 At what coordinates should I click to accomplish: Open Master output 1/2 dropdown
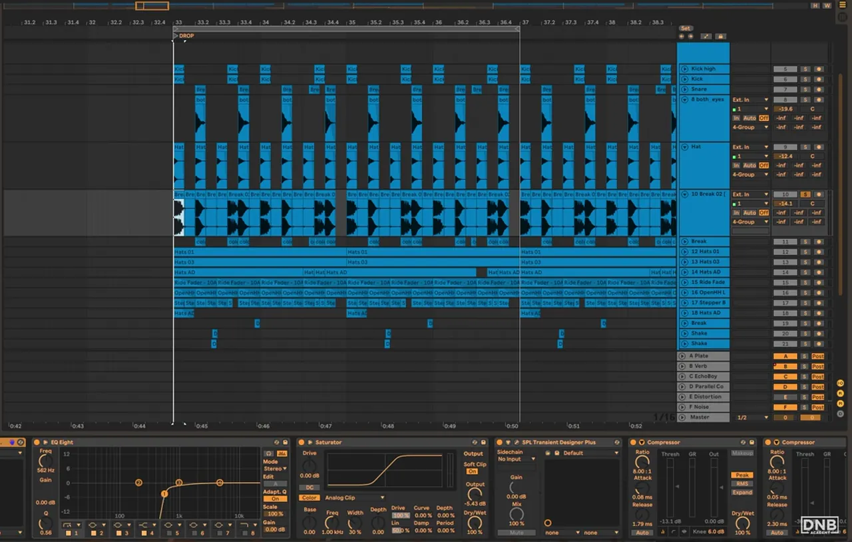click(752, 417)
